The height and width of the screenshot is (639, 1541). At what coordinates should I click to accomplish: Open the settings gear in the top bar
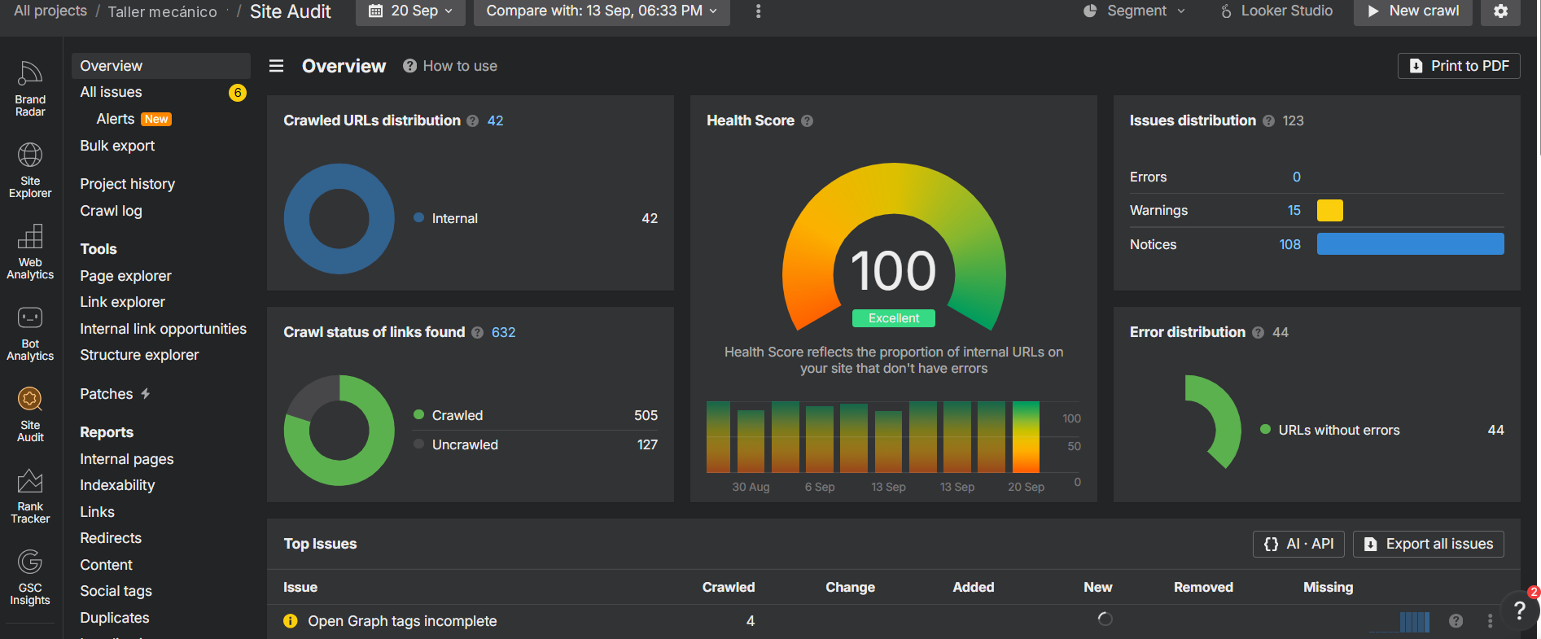pos(1500,11)
